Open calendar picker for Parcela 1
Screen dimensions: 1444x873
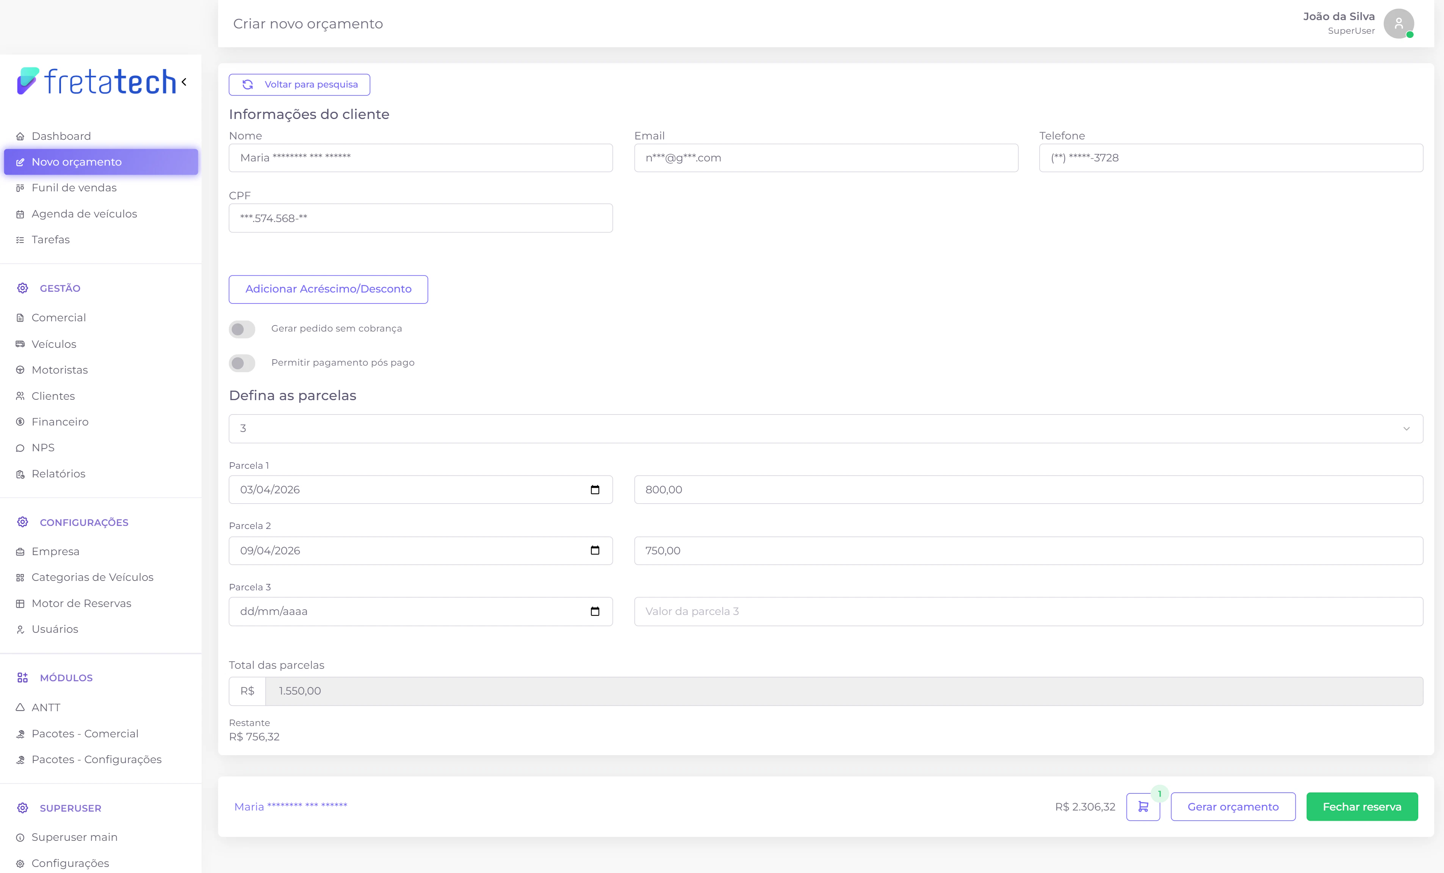point(595,490)
